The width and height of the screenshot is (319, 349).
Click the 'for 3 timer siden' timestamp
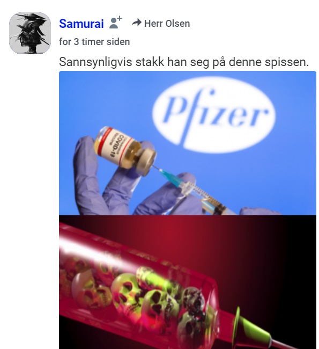pyautogui.click(x=94, y=42)
